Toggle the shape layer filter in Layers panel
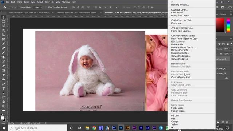 [224, 44]
